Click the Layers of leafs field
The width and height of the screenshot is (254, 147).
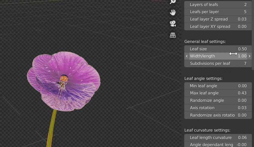pyautogui.click(x=218, y=5)
